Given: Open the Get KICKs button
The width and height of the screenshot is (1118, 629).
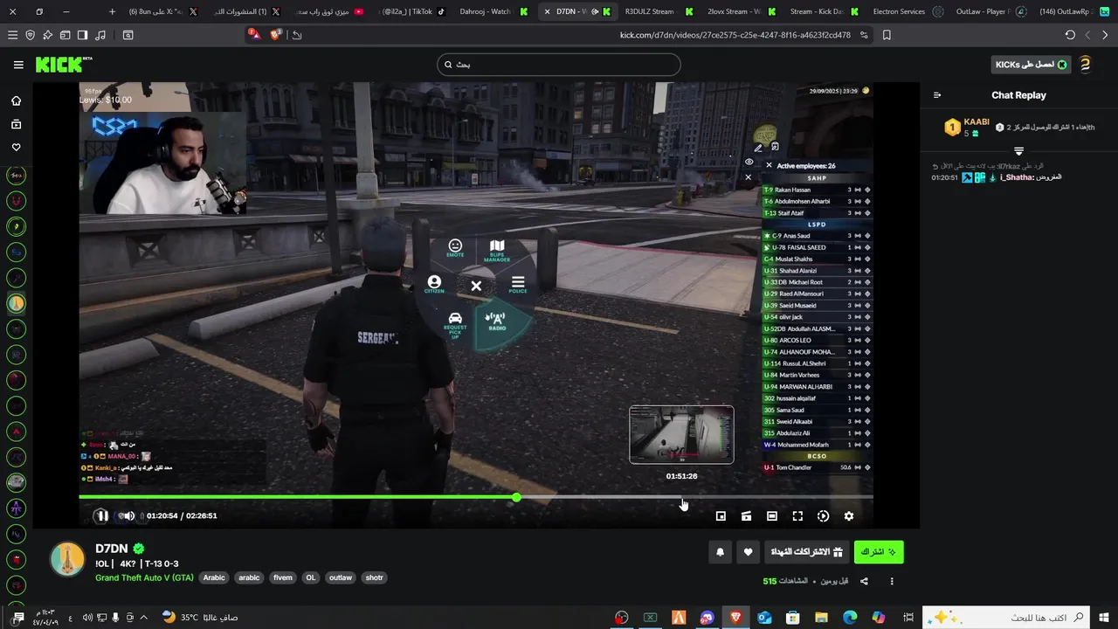Looking at the screenshot, I should pyautogui.click(x=1031, y=65).
